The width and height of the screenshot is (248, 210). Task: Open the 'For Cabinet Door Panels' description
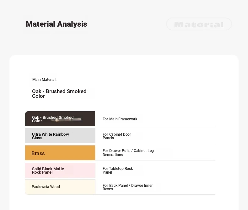(x=117, y=136)
